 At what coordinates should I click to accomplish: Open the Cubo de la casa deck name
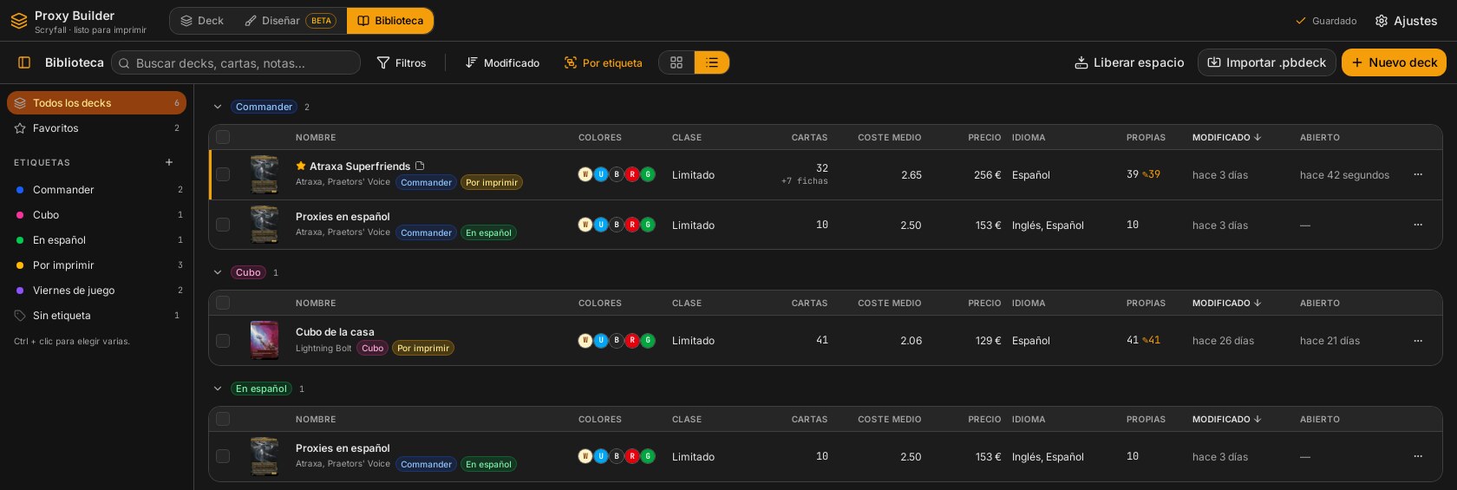pos(335,332)
